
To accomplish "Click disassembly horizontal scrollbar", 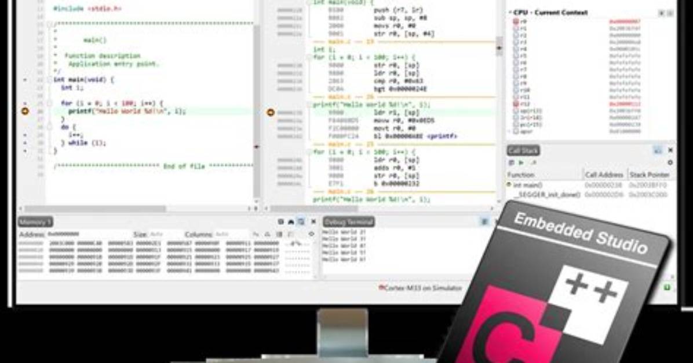I will click(x=314, y=208).
